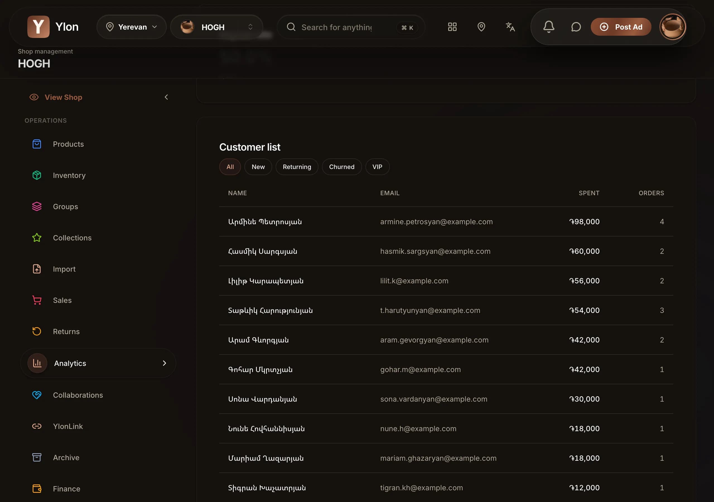Select the VIP customer filter
Screen dimensions: 714x502
point(377,167)
